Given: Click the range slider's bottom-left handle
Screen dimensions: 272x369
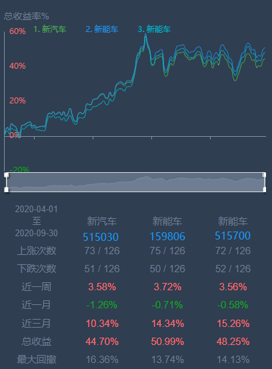Looking at the screenshot, I should tap(7, 190).
